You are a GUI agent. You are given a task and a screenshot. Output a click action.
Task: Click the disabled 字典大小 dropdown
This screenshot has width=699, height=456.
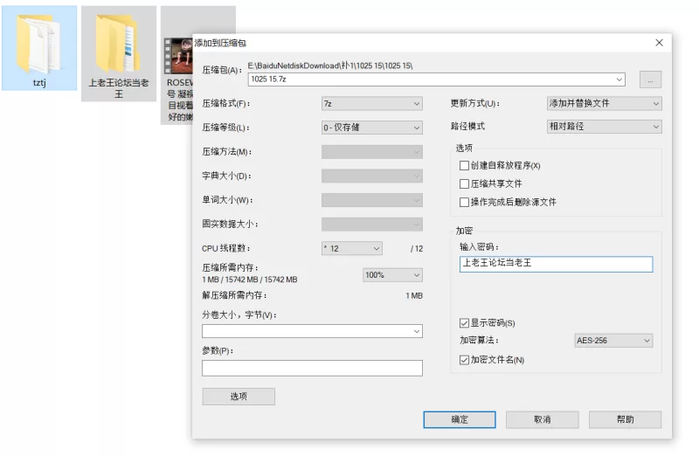[x=372, y=176]
